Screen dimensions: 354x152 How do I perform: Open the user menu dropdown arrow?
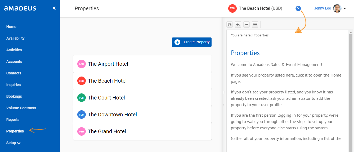pyautogui.click(x=345, y=9)
